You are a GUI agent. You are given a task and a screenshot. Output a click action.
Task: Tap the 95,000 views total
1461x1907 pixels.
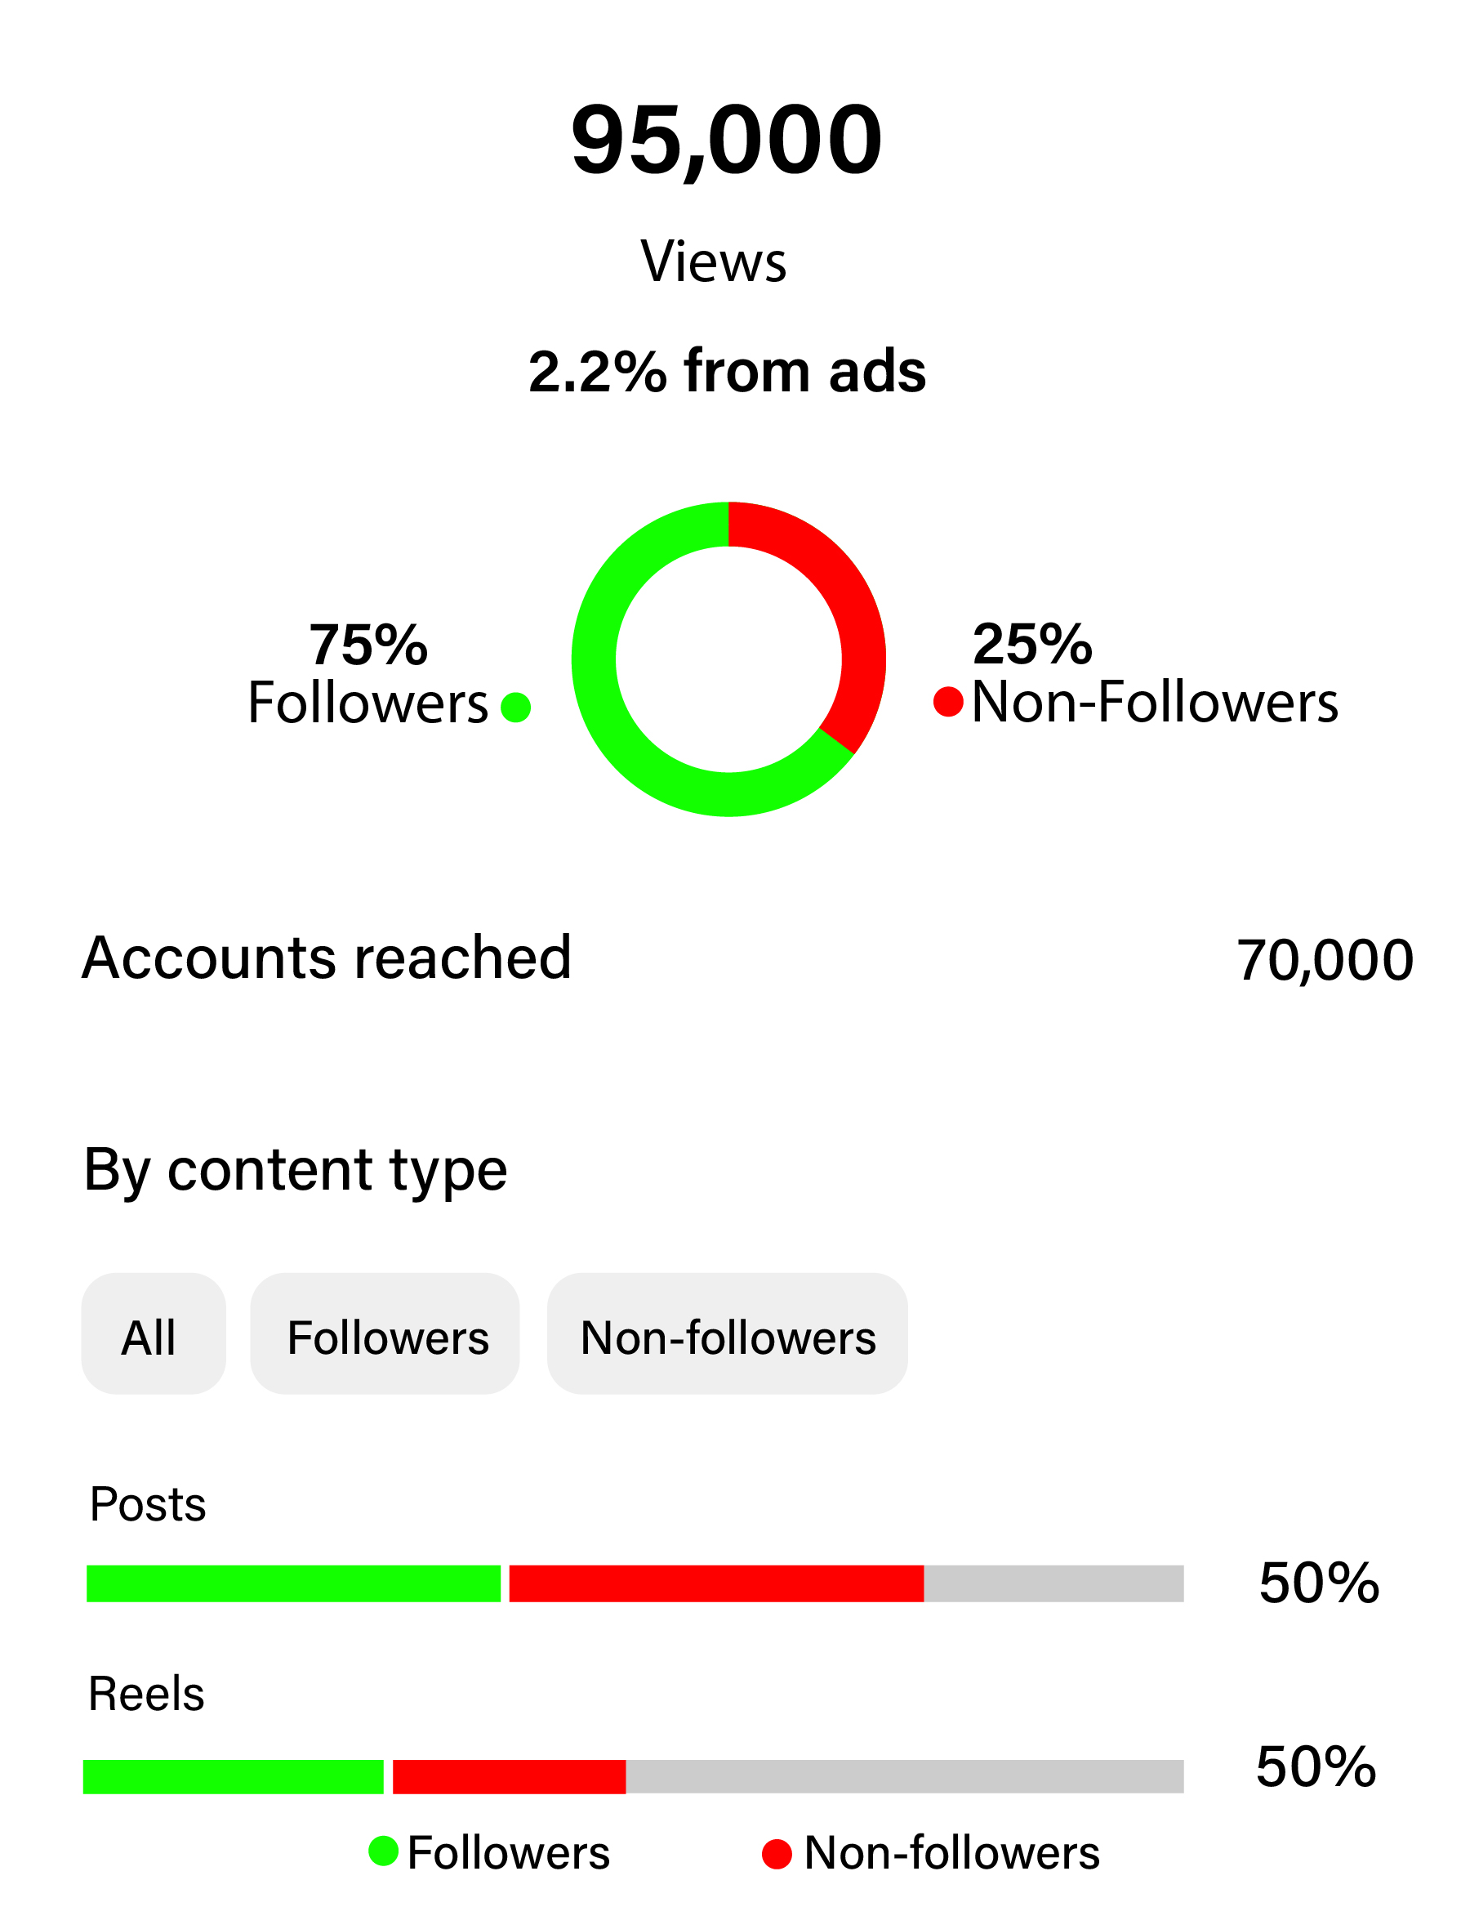coord(727,139)
